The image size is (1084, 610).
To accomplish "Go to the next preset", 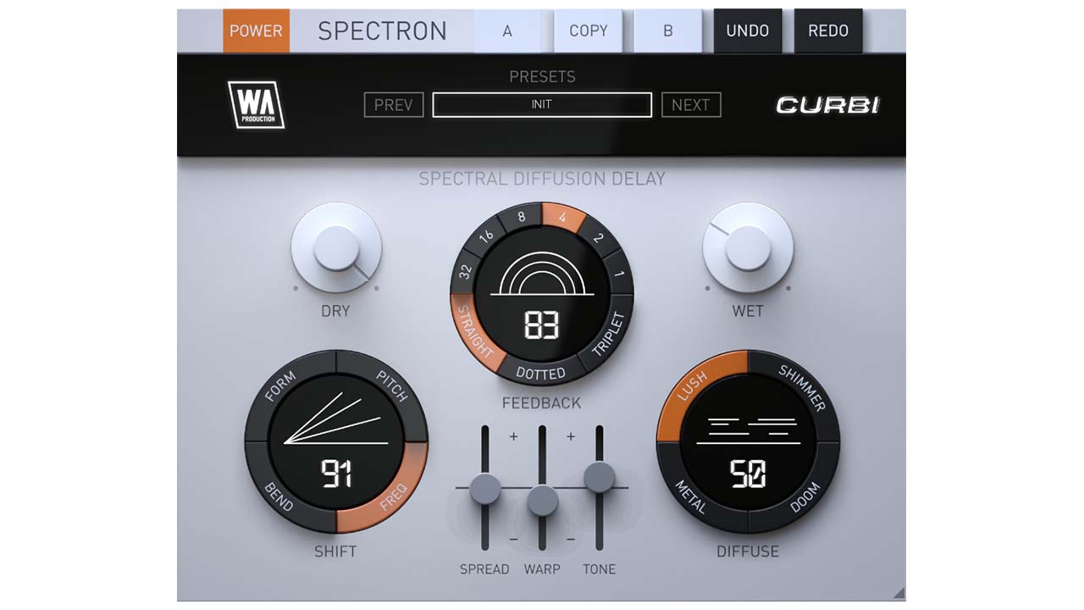I will 690,105.
